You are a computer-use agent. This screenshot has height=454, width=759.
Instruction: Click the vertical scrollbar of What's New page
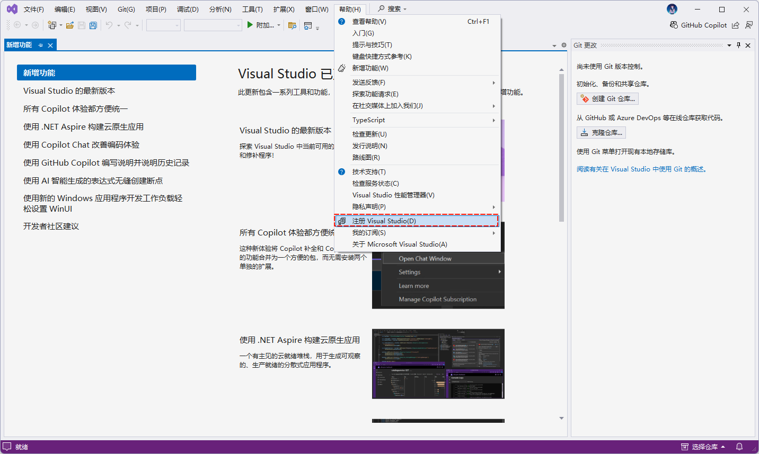[561, 148]
